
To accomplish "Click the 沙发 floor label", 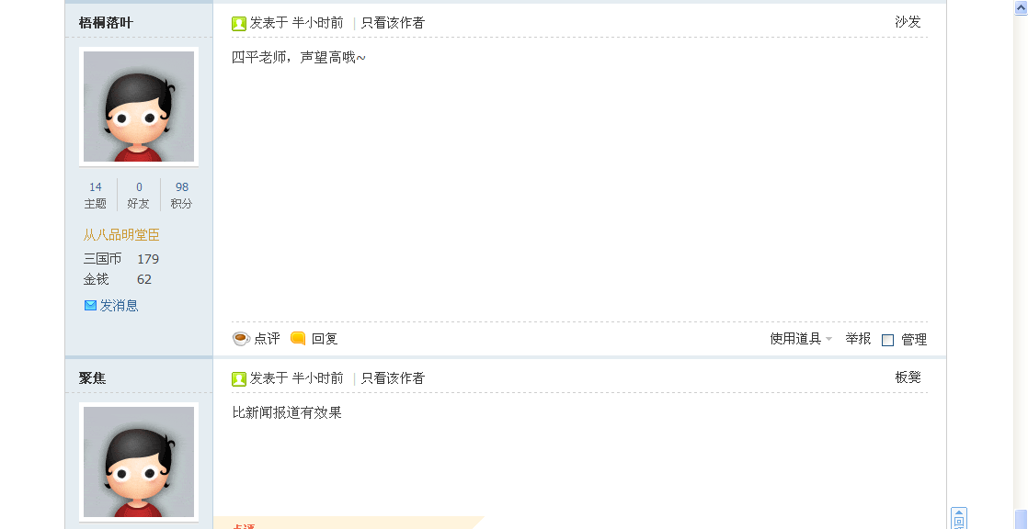I will [x=908, y=22].
